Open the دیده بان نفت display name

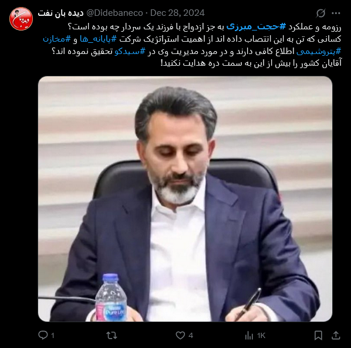point(60,13)
